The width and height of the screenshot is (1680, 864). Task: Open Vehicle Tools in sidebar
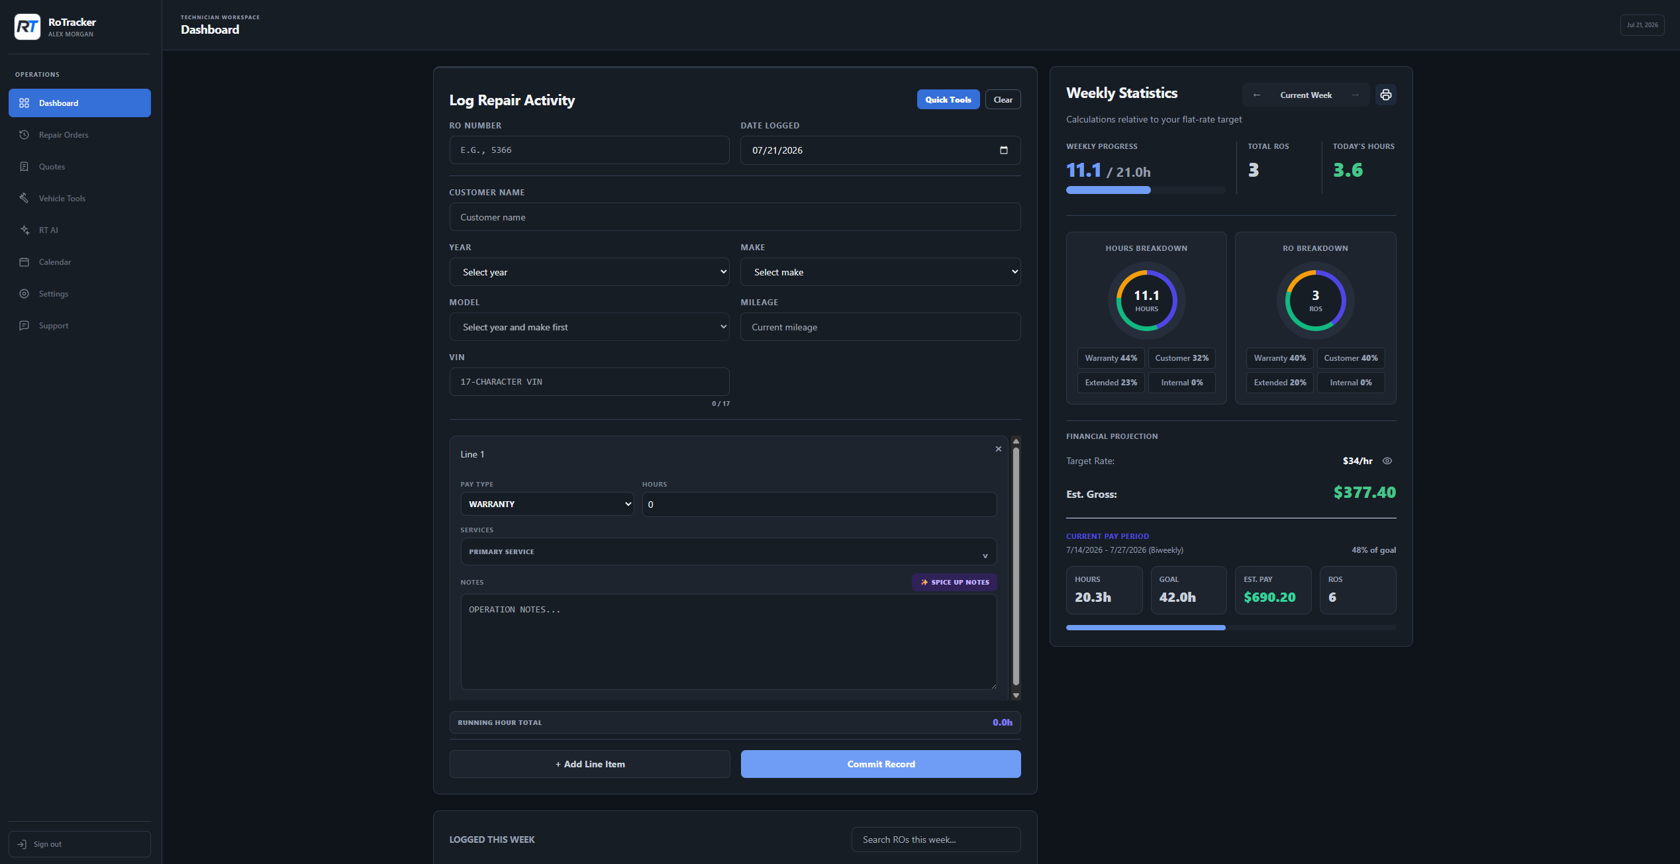79,199
